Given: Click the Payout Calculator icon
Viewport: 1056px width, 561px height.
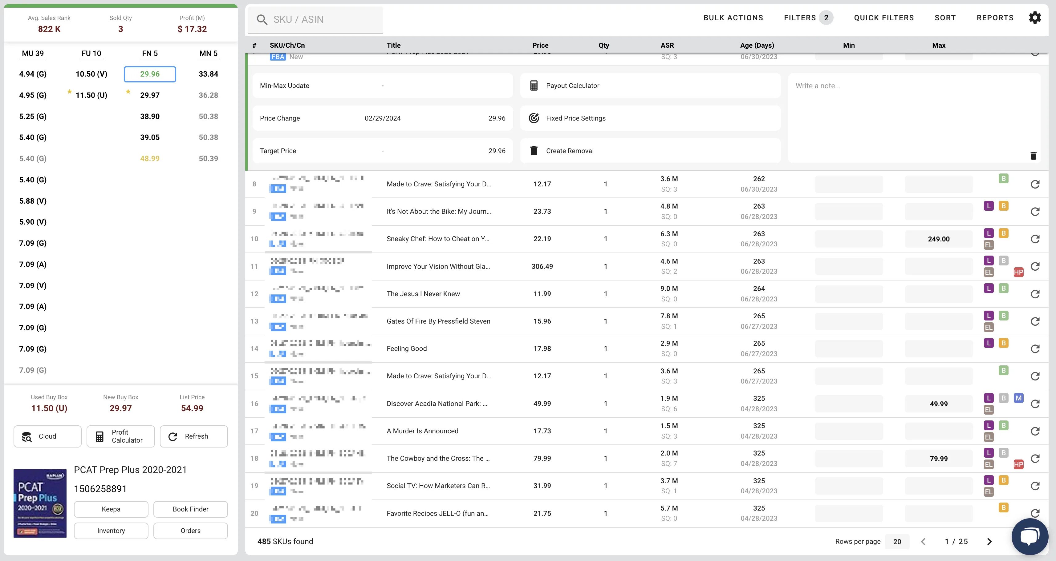Looking at the screenshot, I should (x=534, y=86).
